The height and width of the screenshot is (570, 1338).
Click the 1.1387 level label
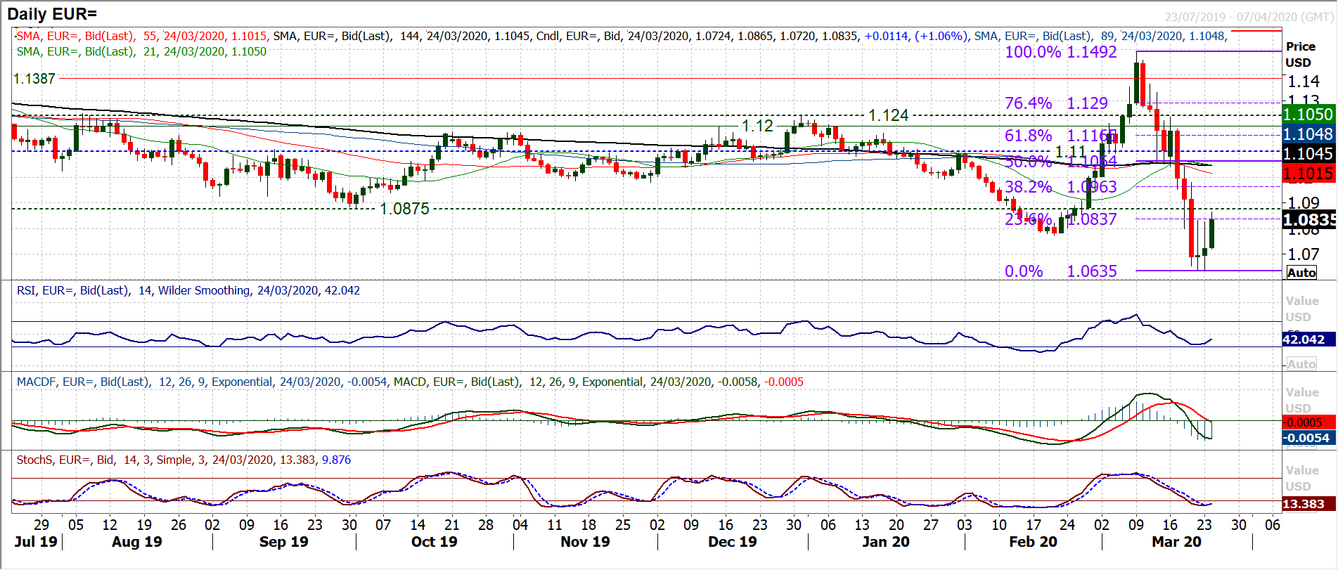tap(34, 79)
